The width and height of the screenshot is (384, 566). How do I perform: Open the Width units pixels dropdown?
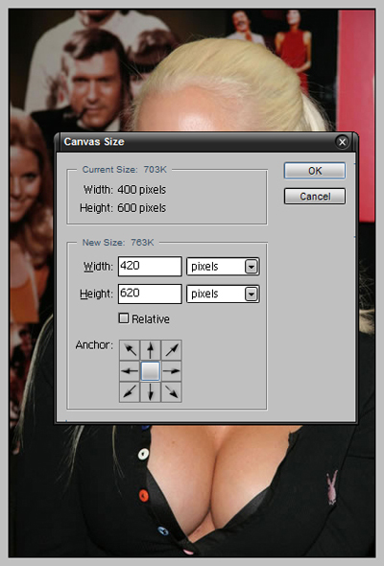[223, 267]
